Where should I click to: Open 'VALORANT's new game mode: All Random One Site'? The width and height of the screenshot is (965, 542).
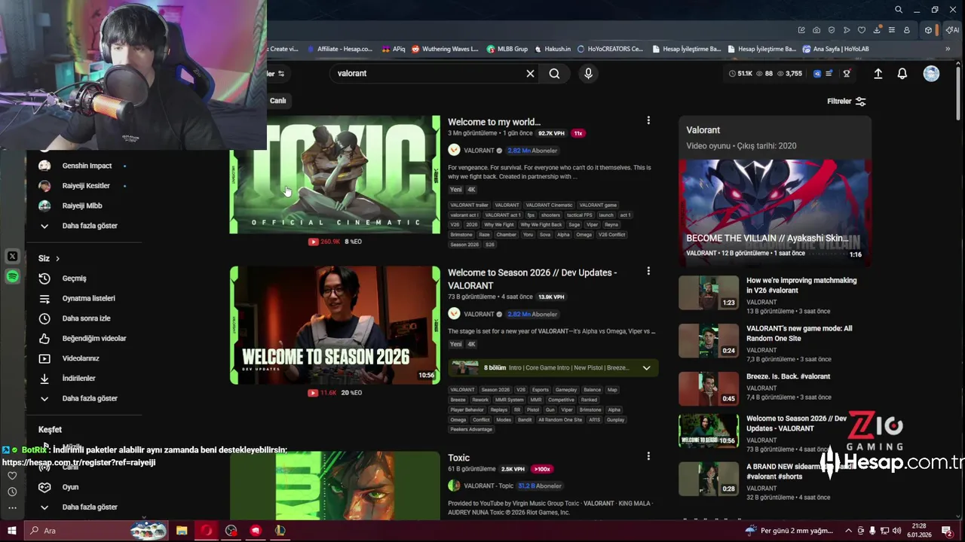point(799,333)
